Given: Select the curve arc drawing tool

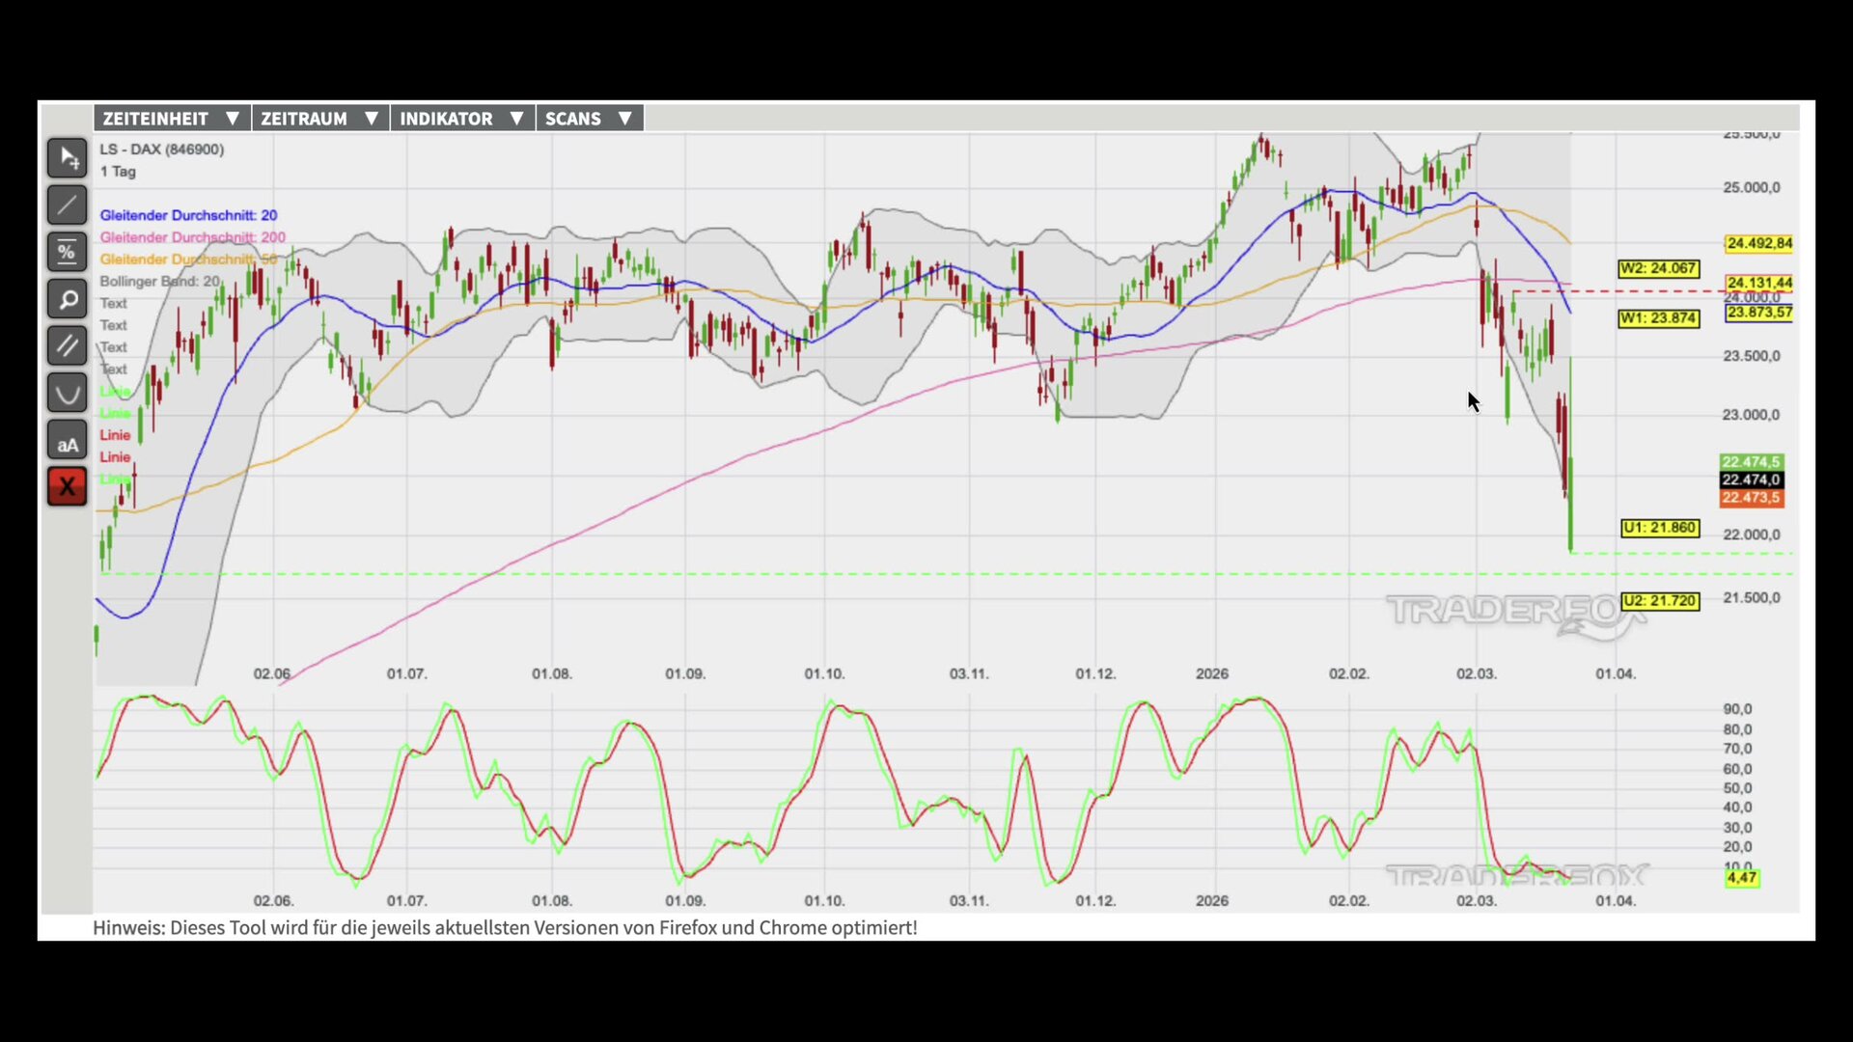Looking at the screenshot, I should (67, 393).
